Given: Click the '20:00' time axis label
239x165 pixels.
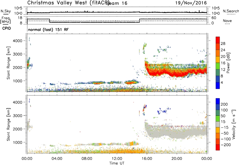Looking at the screenshot, I should coord(177,159).
